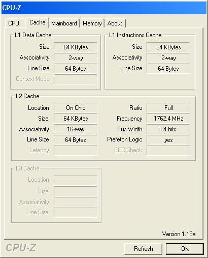
Task: Click the L1 Instructions Cache size field
Action: click(168, 47)
